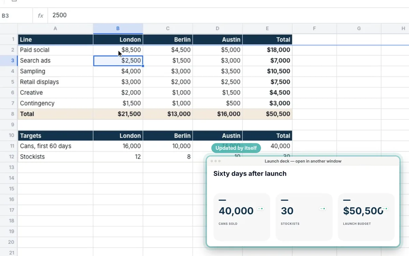Click the "Retail displays" cell
The height and width of the screenshot is (256, 409).
click(x=55, y=82)
